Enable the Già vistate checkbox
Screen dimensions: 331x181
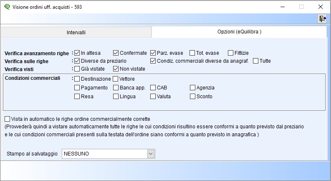click(77, 69)
